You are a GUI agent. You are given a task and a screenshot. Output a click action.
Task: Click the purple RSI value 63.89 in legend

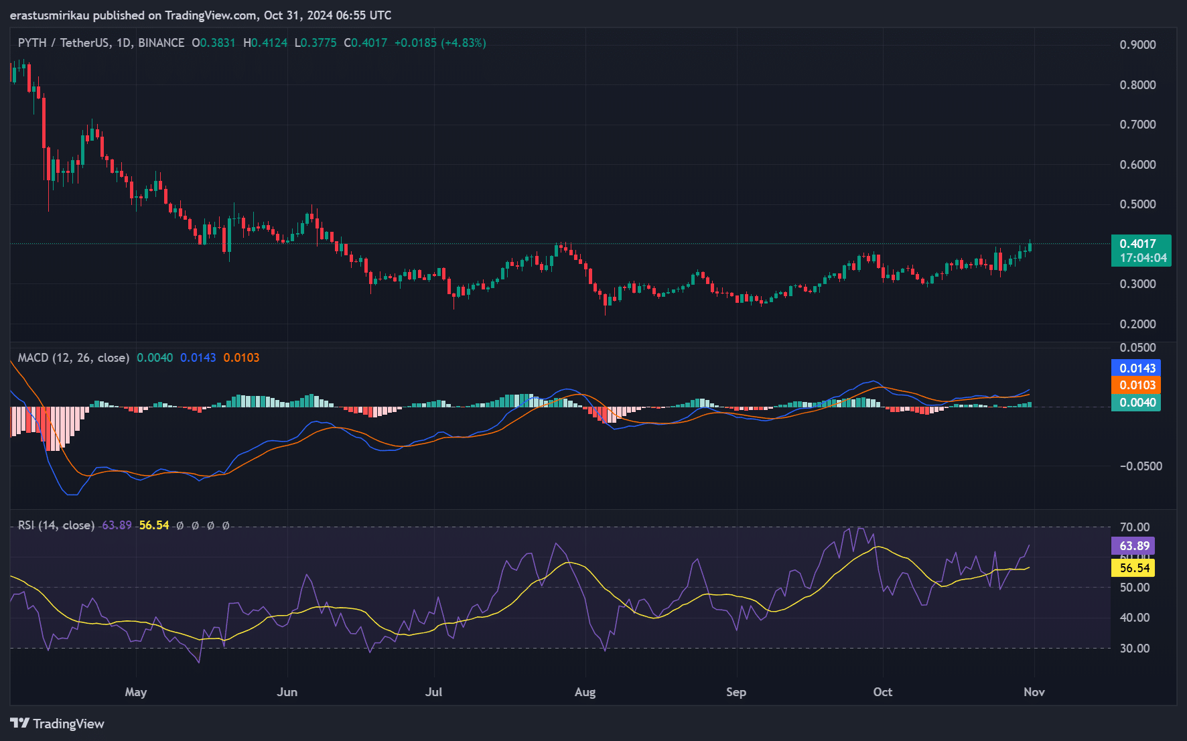click(x=117, y=525)
